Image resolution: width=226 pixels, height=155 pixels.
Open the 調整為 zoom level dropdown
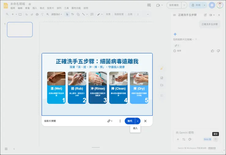(x=56, y=14)
